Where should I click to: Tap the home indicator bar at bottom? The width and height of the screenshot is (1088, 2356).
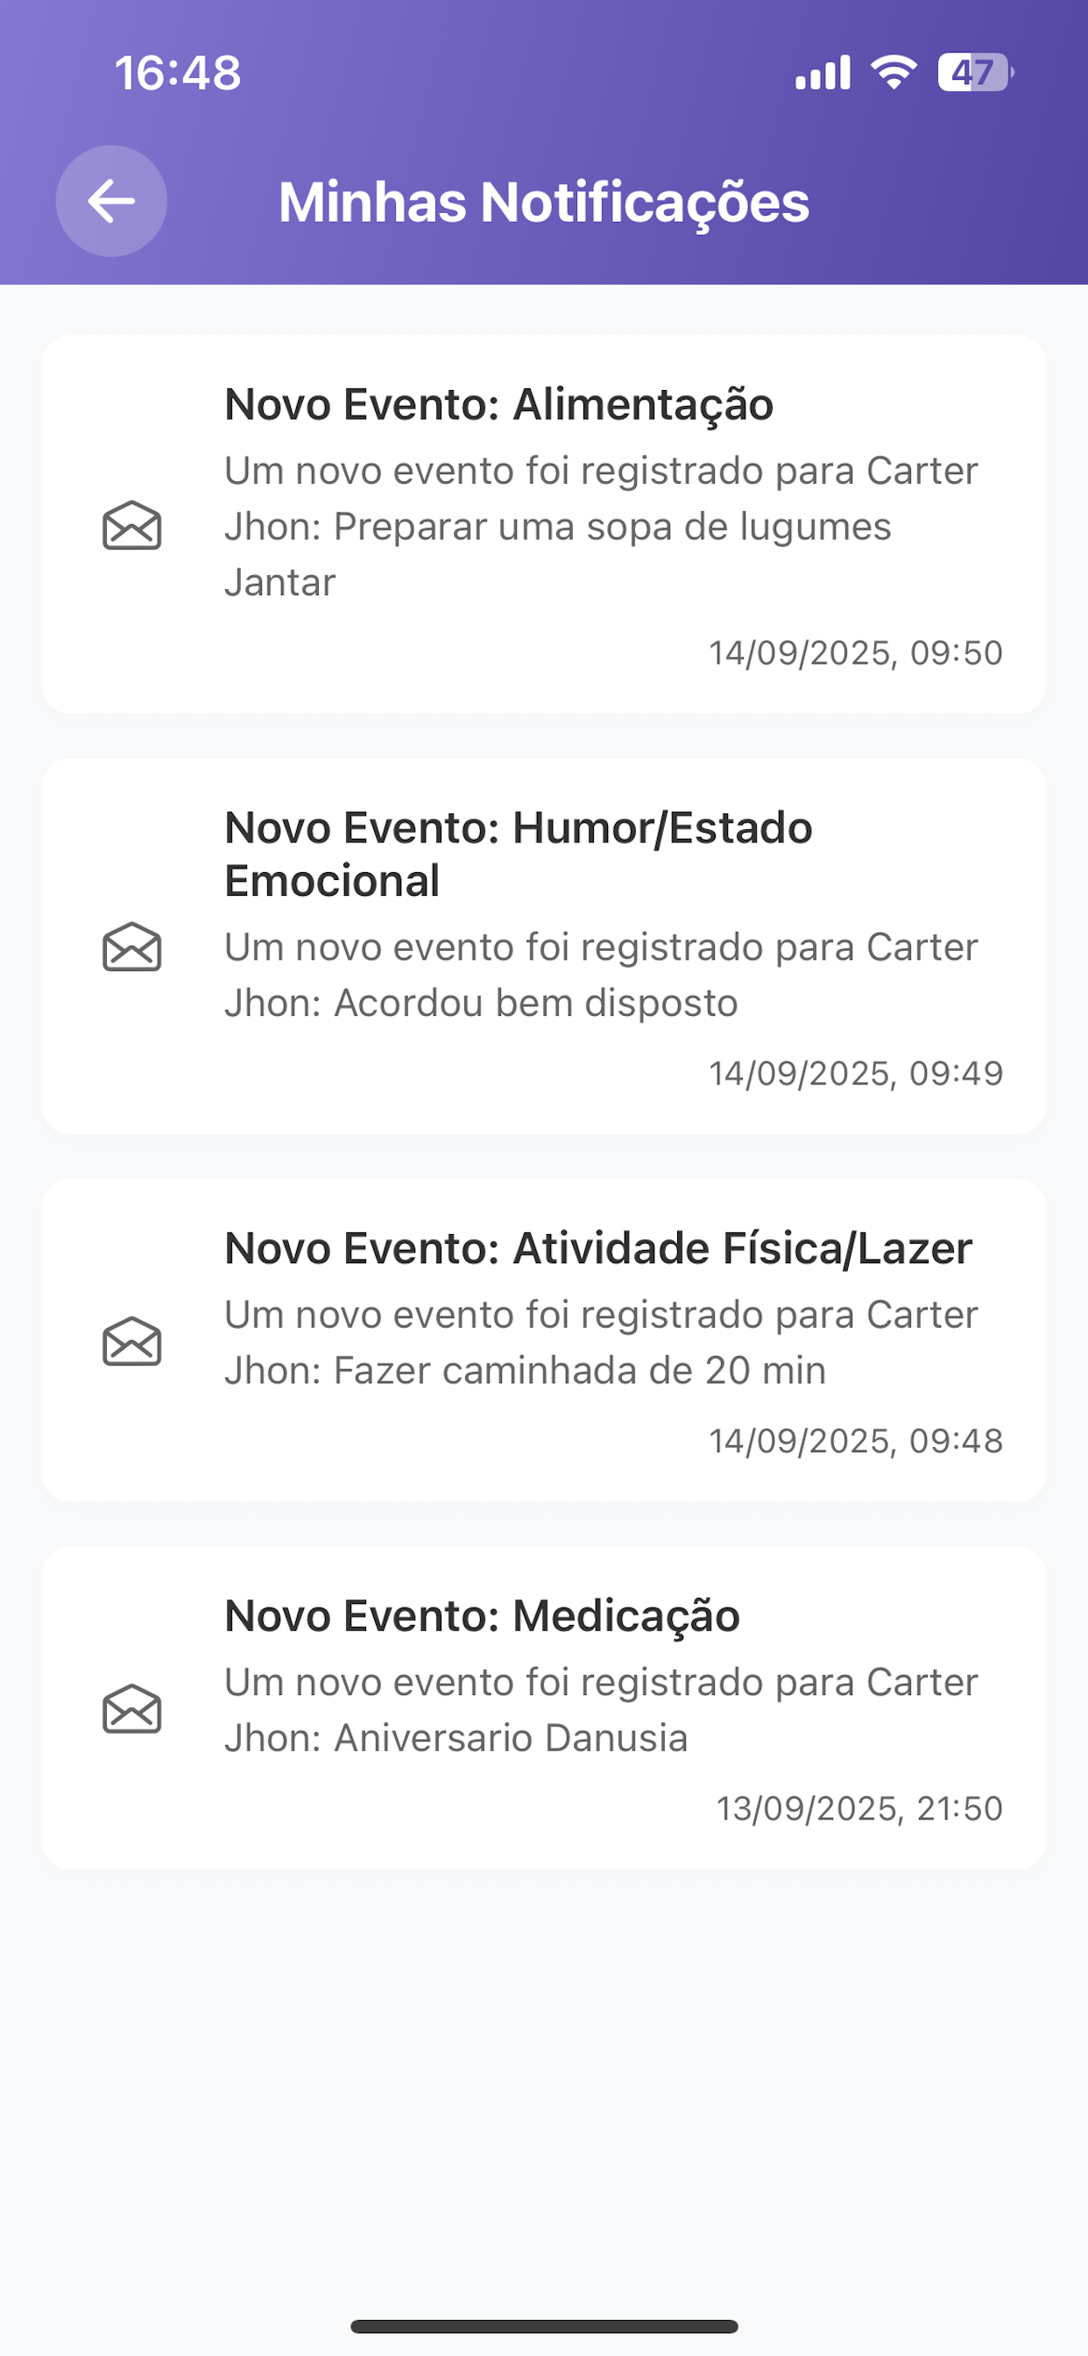pyautogui.click(x=544, y=2327)
